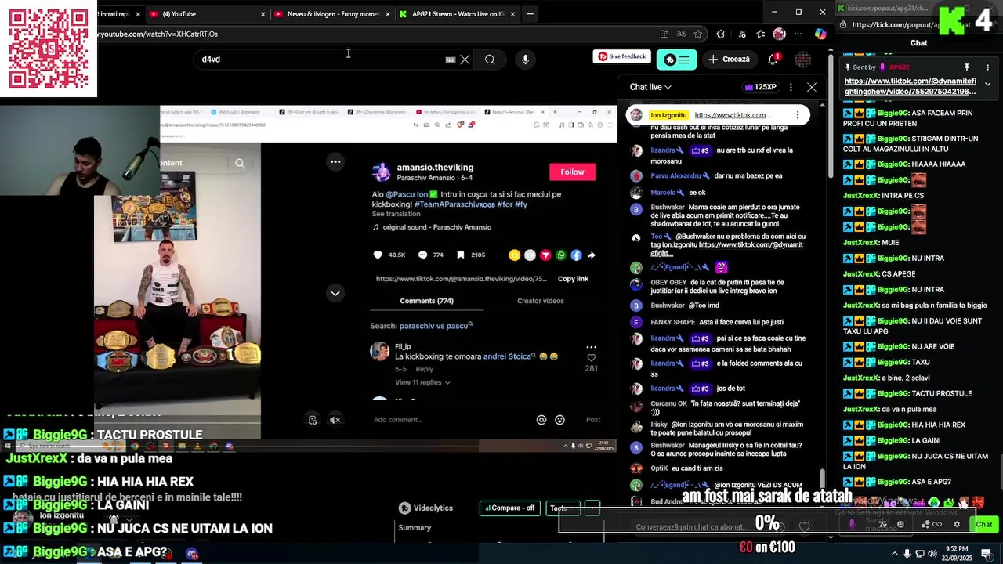The height and width of the screenshot is (564, 1003).
Task: Unmute the TikTok video sound
Action: (335, 420)
